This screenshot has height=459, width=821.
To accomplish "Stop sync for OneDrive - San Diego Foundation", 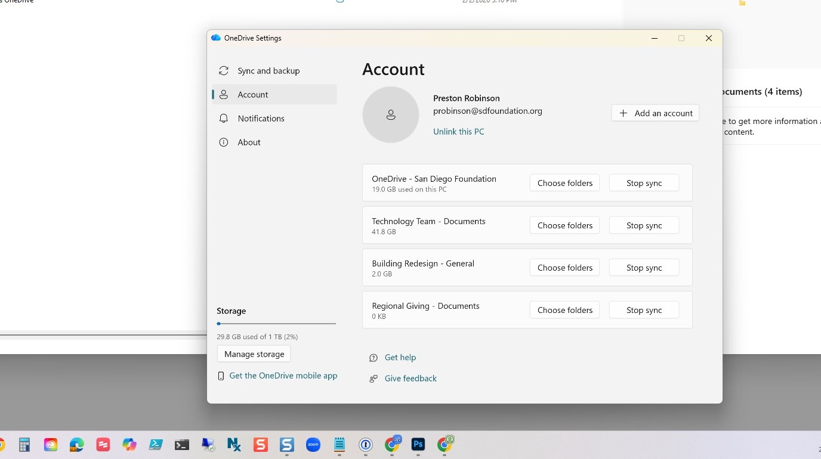I will [644, 183].
